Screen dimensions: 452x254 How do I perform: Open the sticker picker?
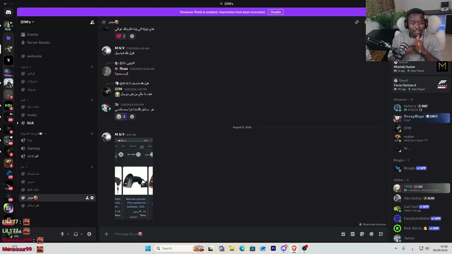362,234
